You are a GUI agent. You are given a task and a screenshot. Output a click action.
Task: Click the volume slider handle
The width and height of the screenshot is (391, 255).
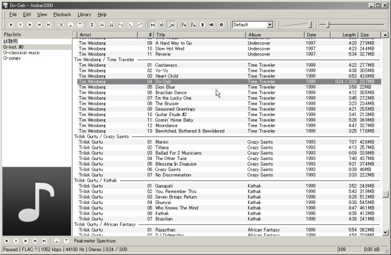[310, 24]
